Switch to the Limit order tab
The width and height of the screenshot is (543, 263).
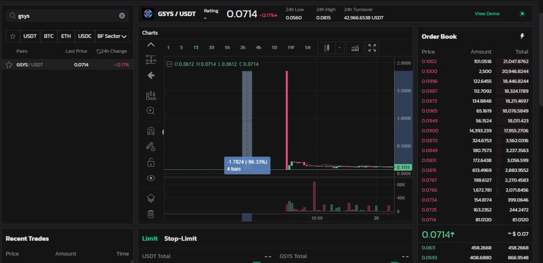point(150,239)
